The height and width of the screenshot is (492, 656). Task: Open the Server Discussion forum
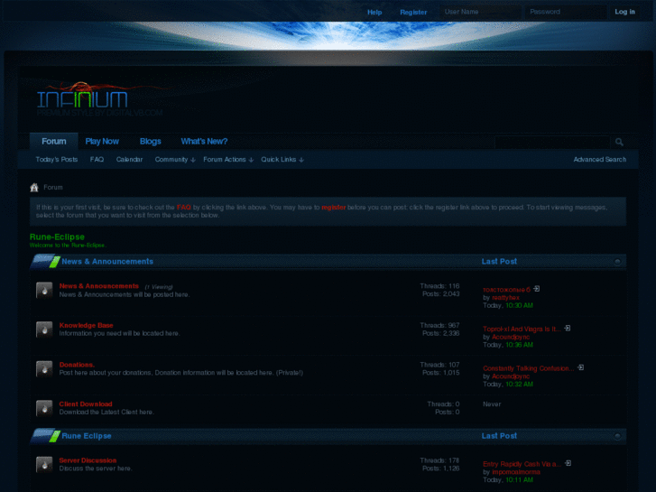tap(88, 460)
